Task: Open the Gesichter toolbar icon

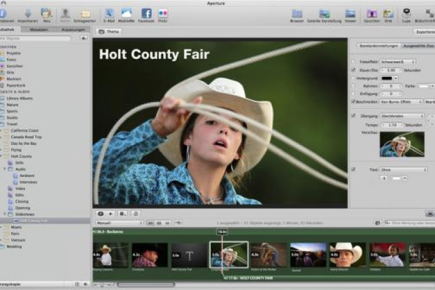Action: point(372,13)
